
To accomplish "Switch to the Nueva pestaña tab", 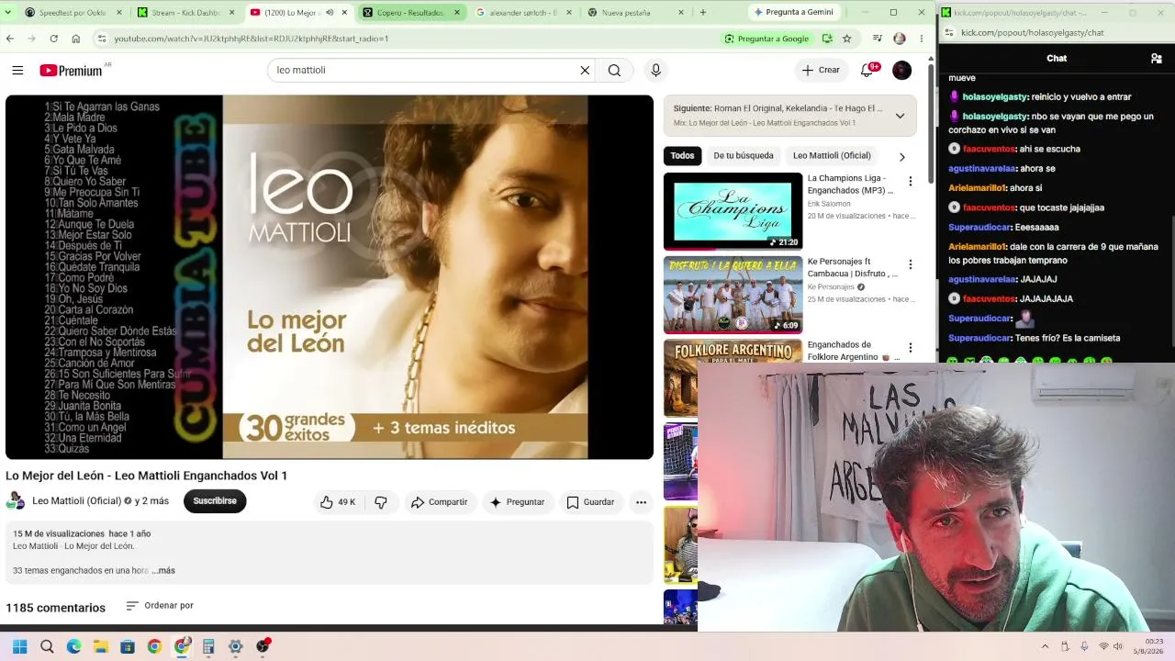I will (x=635, y=13).
